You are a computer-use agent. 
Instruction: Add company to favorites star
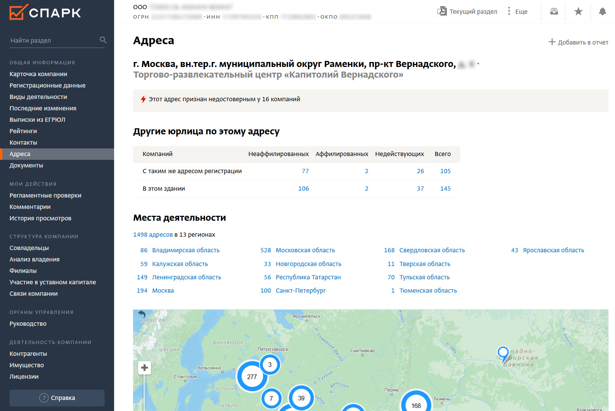578,11
